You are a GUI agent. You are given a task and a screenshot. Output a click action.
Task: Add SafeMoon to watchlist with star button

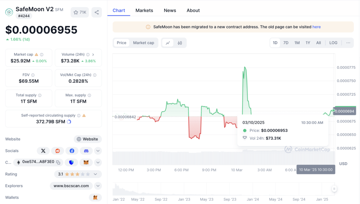[x=80, y=12]
